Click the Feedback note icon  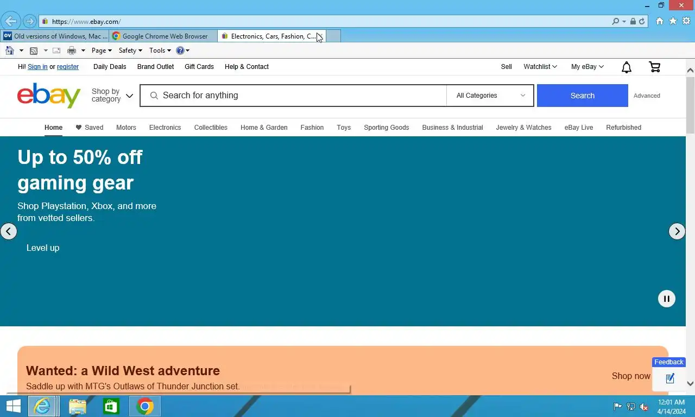(x=670, y=378)
